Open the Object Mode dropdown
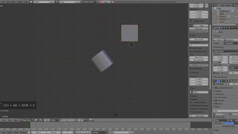Image resolution: width=238 pixels, height=134 pixels. [26, 120]
